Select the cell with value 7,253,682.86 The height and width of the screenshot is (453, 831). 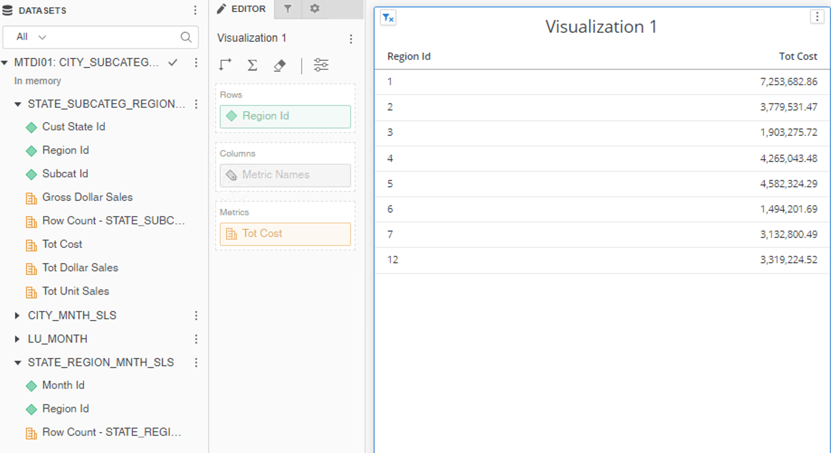tap(788, 82)
